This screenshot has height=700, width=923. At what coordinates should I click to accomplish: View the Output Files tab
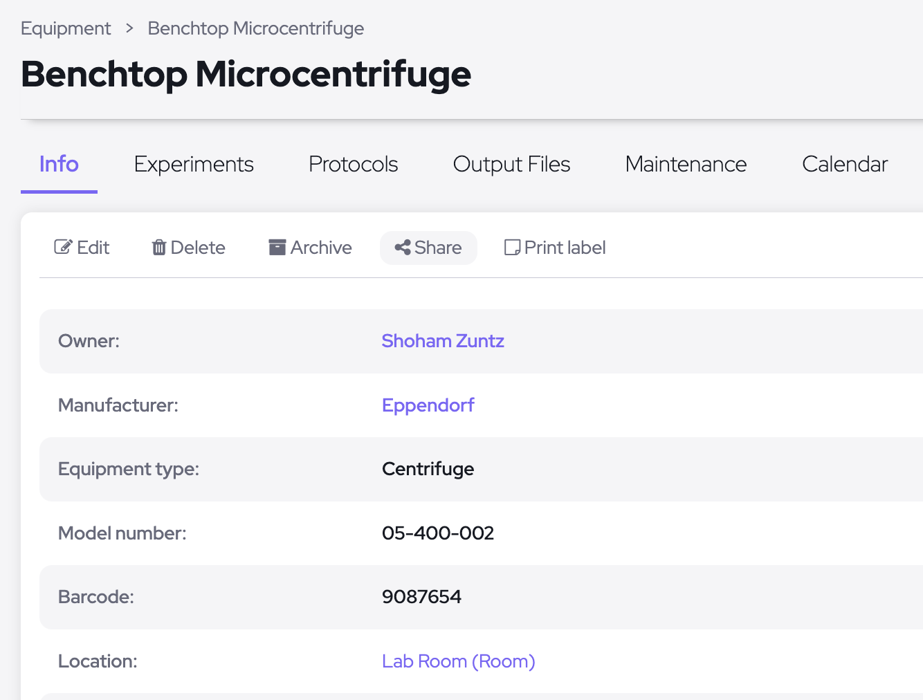click(511, 164)
